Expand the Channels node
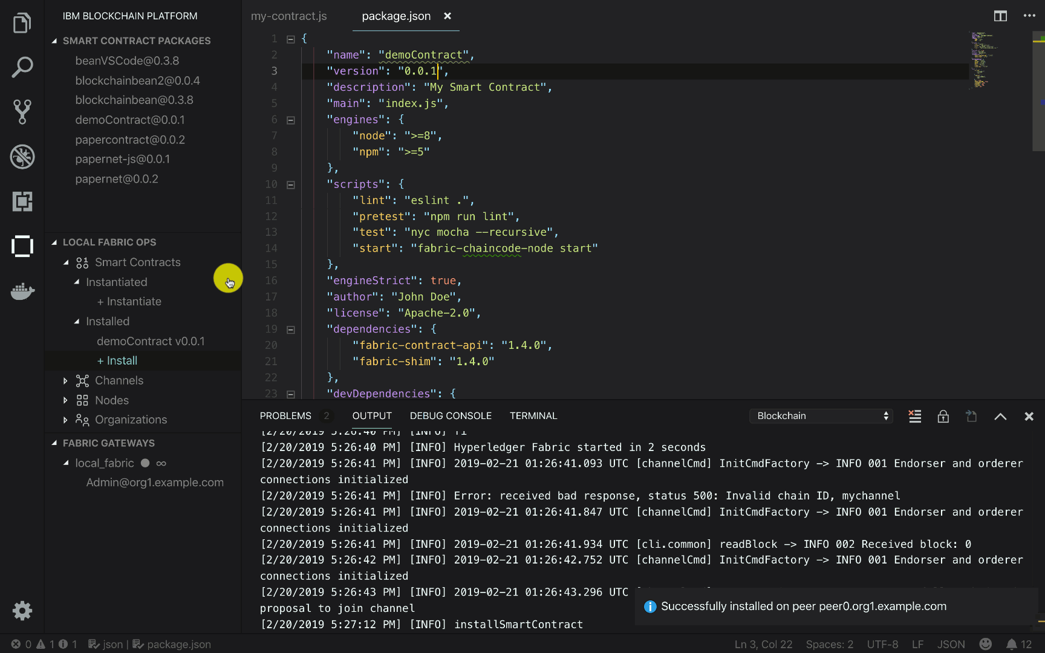The height and width of the screenshot is (653, 1045). point(65,380)
